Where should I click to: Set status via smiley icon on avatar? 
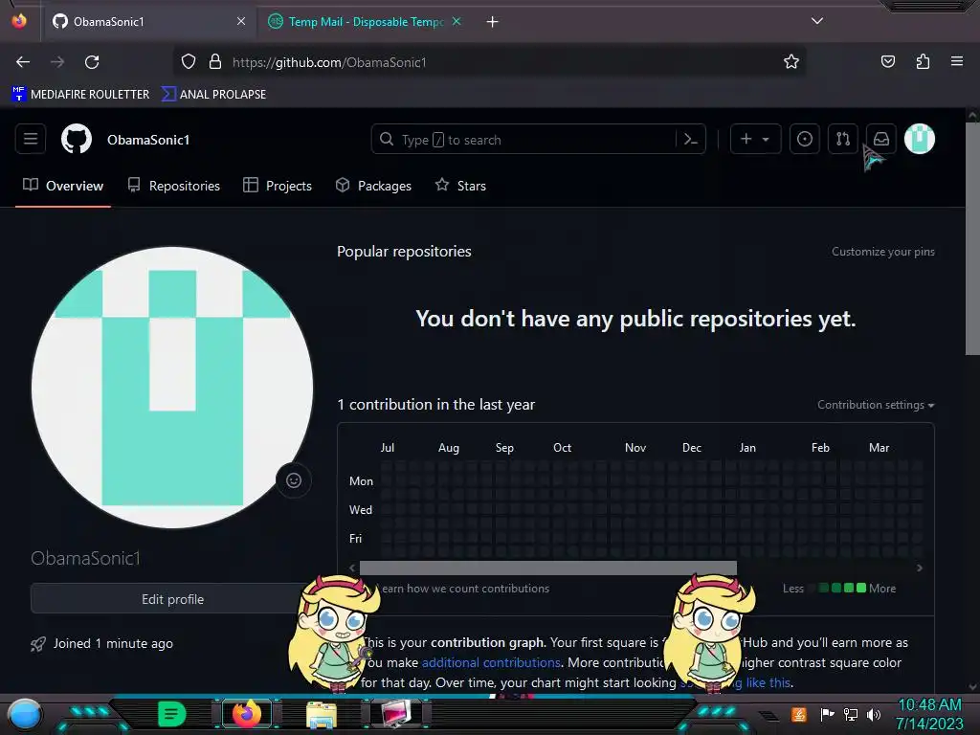coord(294,480)
